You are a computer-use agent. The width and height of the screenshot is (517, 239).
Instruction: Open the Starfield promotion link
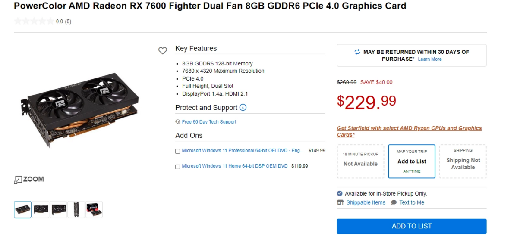pos(409,131)
